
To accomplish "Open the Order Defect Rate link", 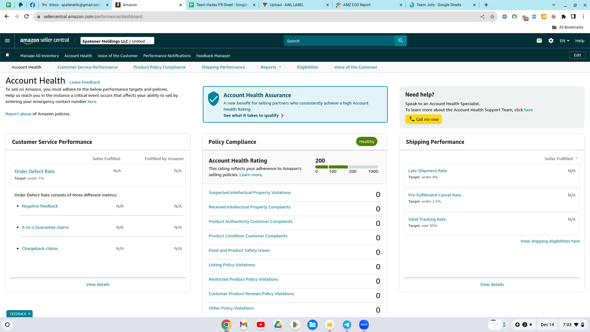I will click(34, 172).
